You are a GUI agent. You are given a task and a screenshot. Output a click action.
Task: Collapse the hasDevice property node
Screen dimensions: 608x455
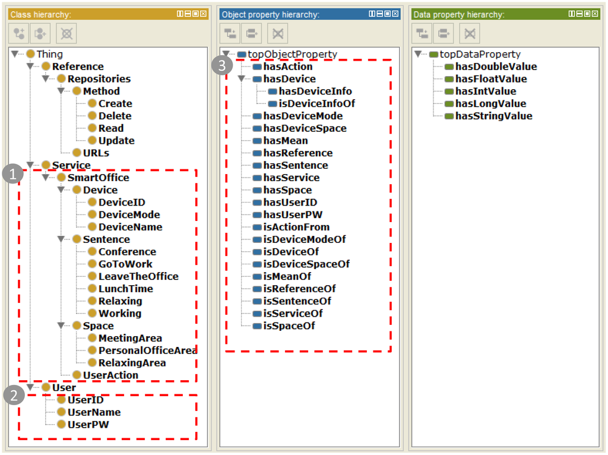pos(241,79)
